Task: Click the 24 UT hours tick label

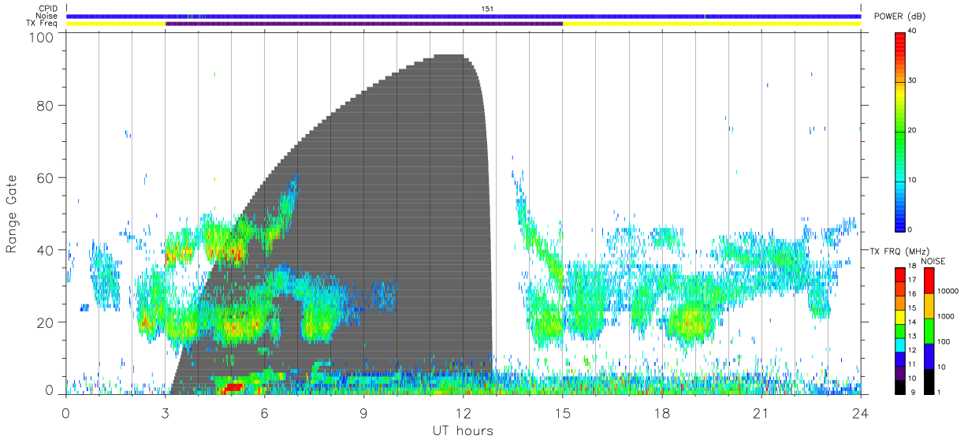Action: tap(861, 413)
